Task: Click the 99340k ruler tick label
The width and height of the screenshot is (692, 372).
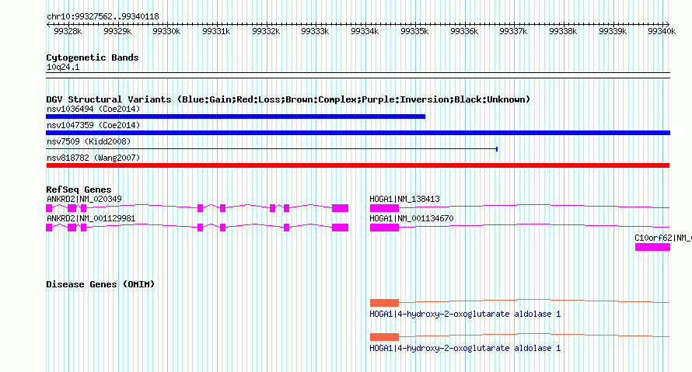Action: (x=662, y=31)
